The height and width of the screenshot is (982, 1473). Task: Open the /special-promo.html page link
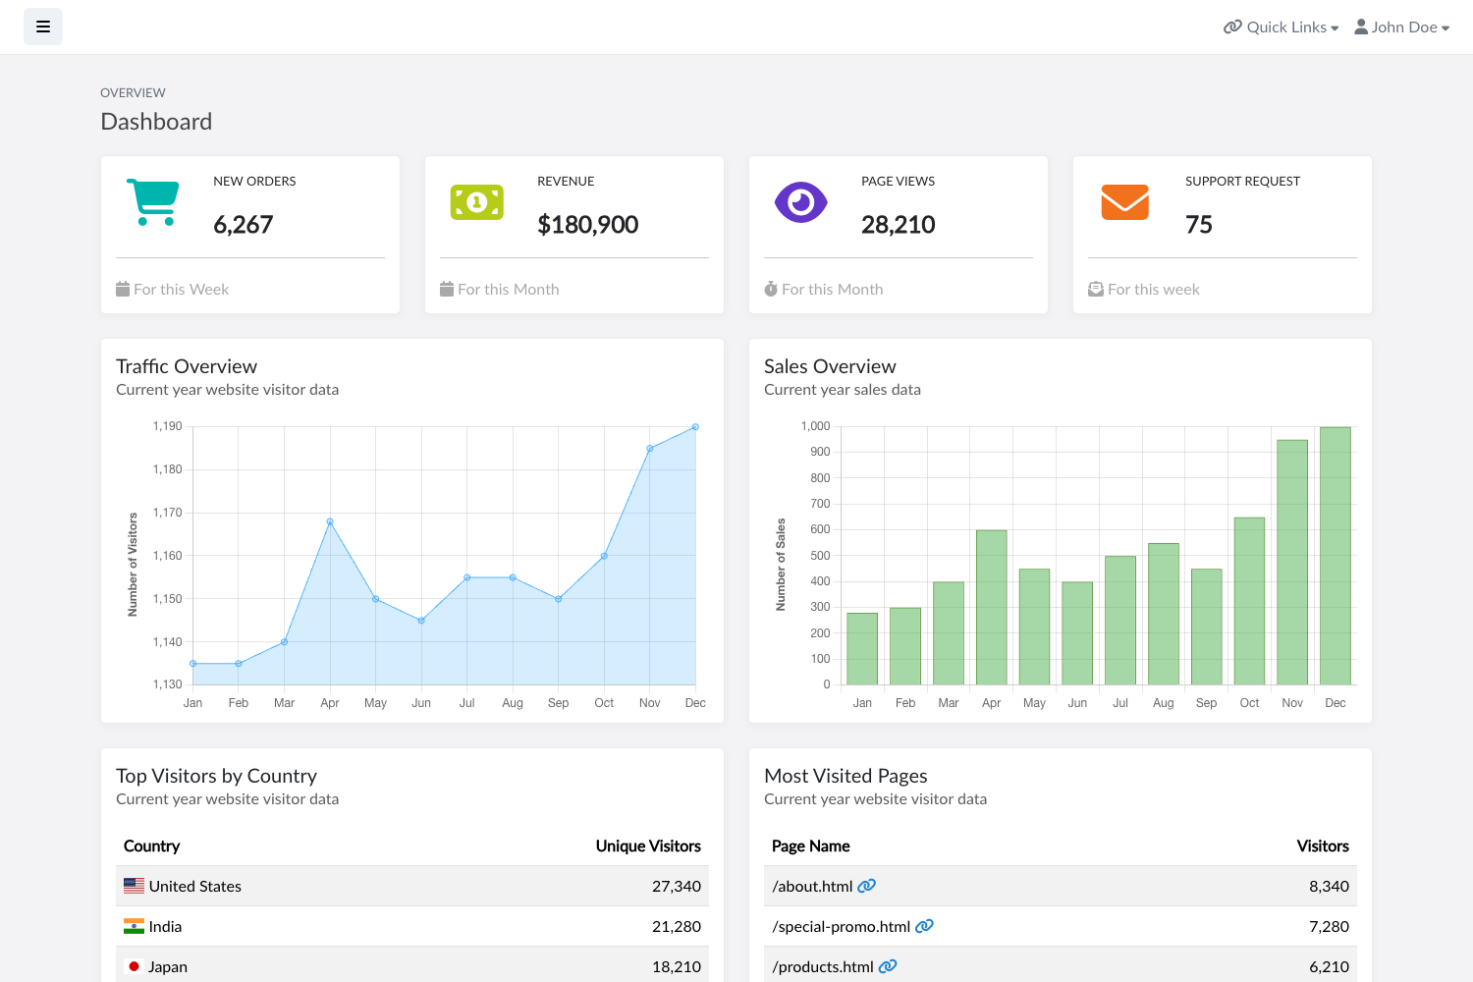[840, 925]
